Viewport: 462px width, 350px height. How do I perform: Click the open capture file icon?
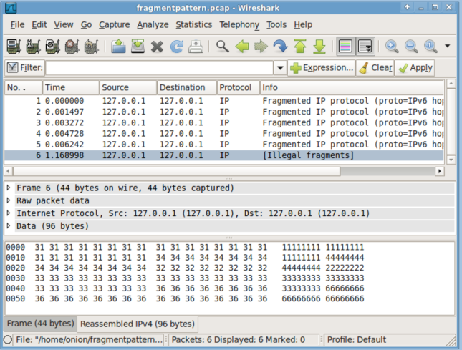click(119, 47)
